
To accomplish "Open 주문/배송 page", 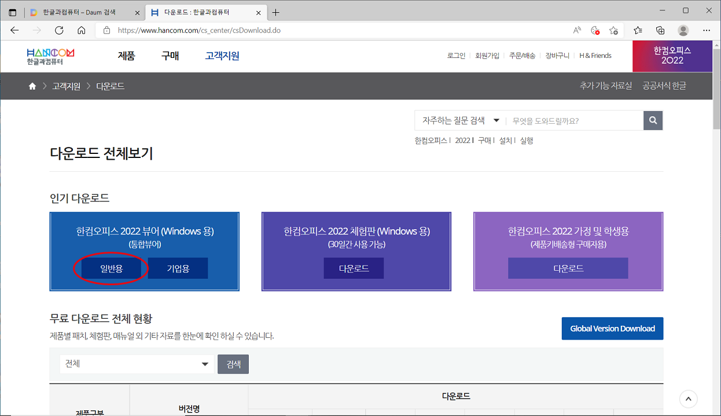I will [x=523, y=56].
